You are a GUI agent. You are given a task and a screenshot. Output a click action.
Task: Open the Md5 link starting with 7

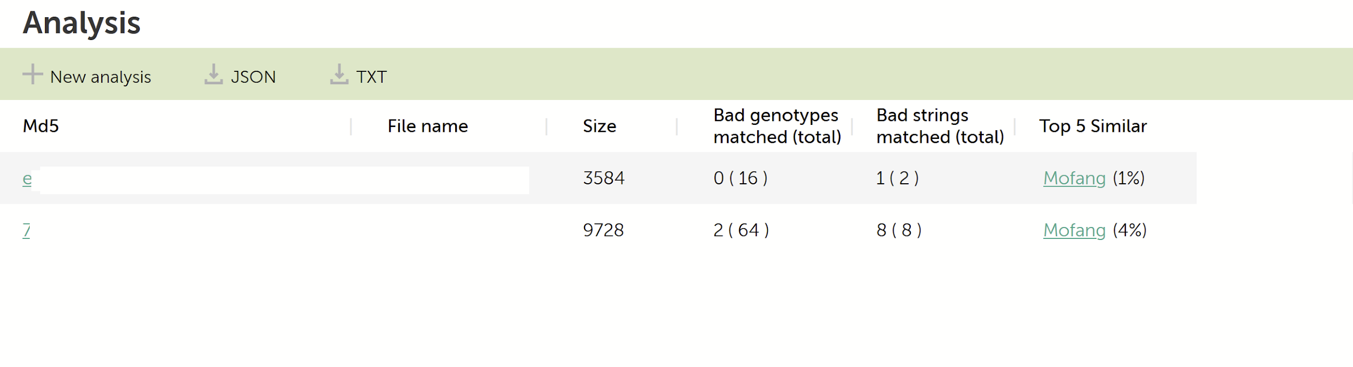[x=26, y=231]
